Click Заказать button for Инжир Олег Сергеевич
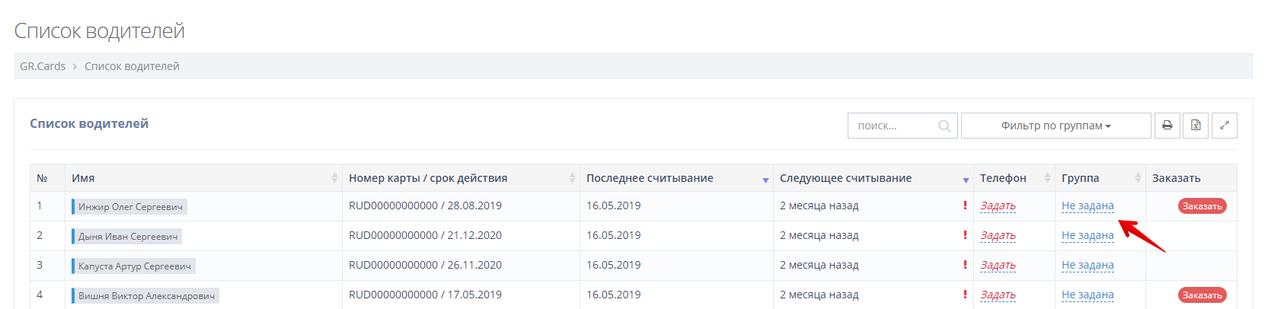Image resolution: width=1268 pixels, height=309 pixels. click(x=1202, y=206)
